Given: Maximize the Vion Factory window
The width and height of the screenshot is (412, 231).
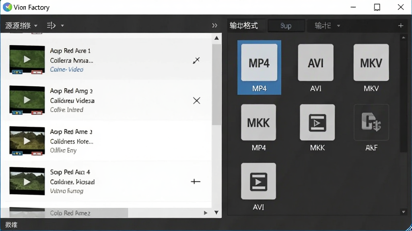Looking at the screenshot, I should click(x=377, y=7).
